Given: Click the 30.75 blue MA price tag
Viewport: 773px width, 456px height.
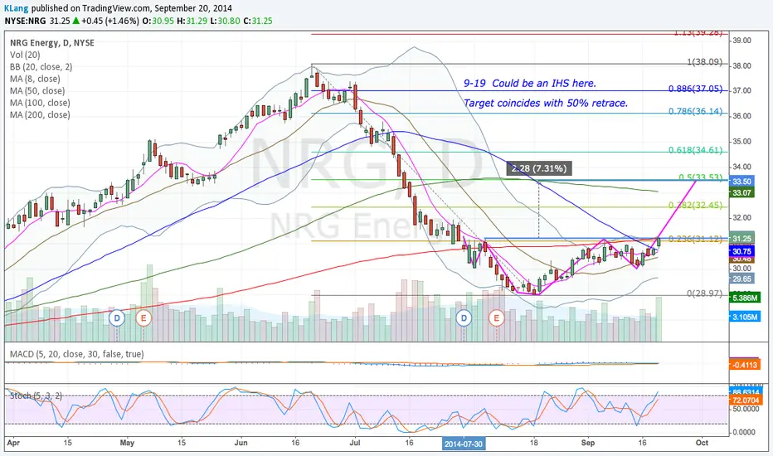Looking at the screenshot, I should [x=741, y=251].
